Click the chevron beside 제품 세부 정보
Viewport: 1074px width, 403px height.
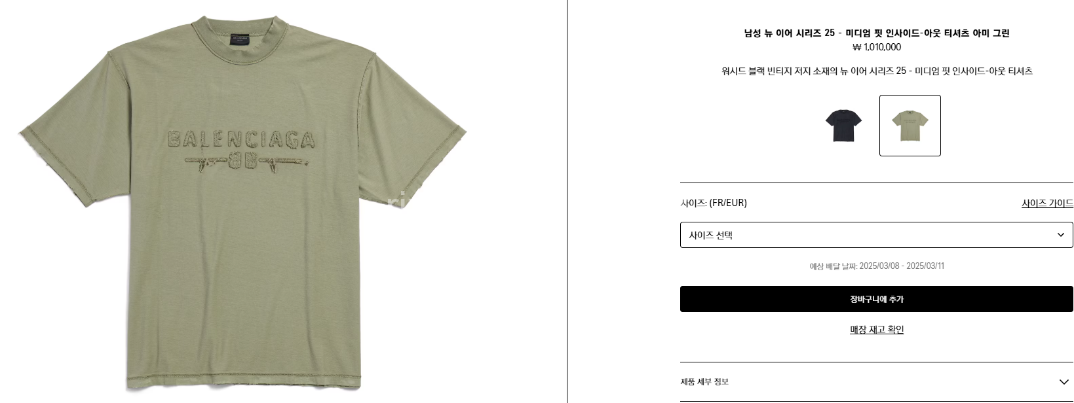coord(1064,382)
